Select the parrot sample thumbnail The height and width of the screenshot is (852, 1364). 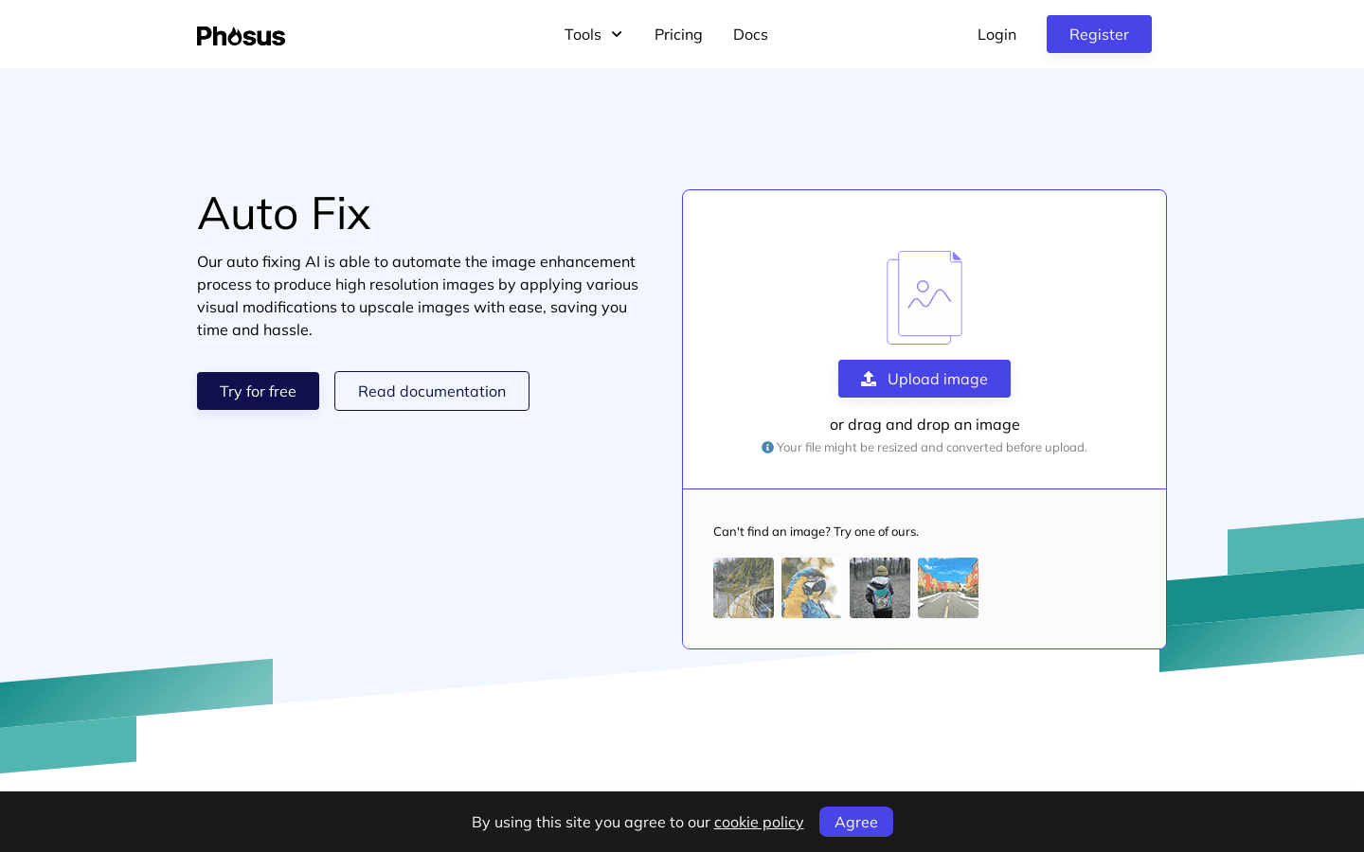click(x=811, y=587)
